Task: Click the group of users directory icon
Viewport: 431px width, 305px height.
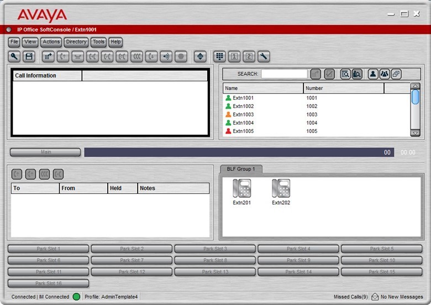Action: click(385, 74)
